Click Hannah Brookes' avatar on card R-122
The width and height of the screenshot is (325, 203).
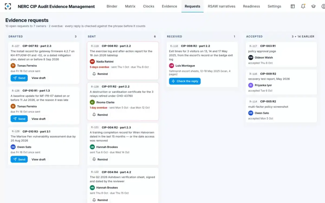click(x=92, y=188)
